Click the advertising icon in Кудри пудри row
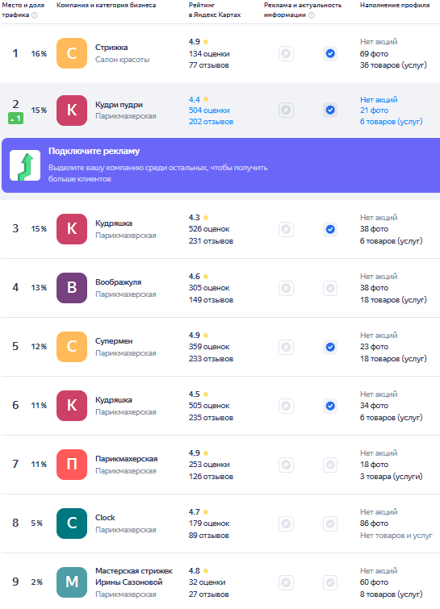Viewport: 440px width, 609px height. click(286, 111)
